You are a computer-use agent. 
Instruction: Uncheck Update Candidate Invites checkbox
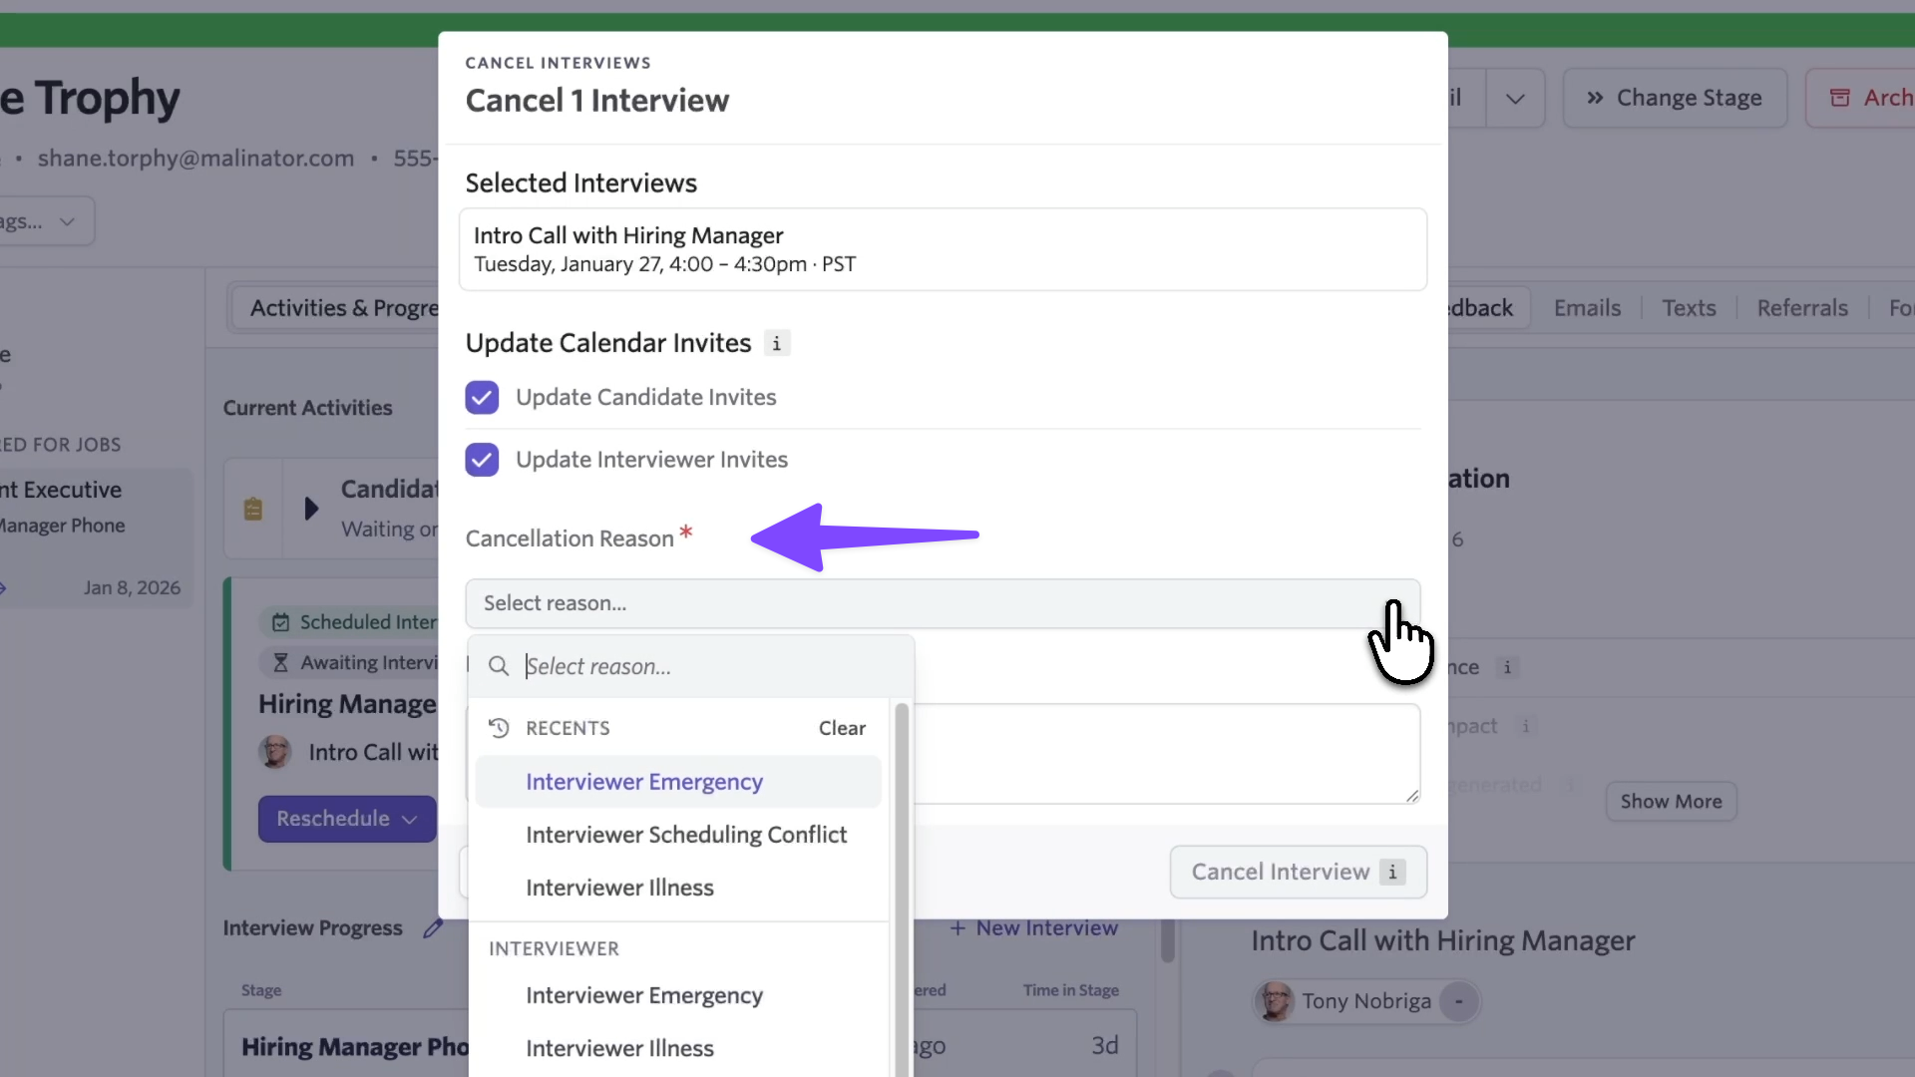tap(482, 397)
